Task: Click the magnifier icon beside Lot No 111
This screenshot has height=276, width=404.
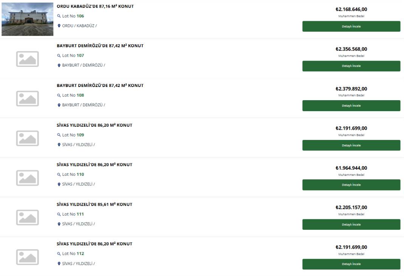Action: (59, 214)
